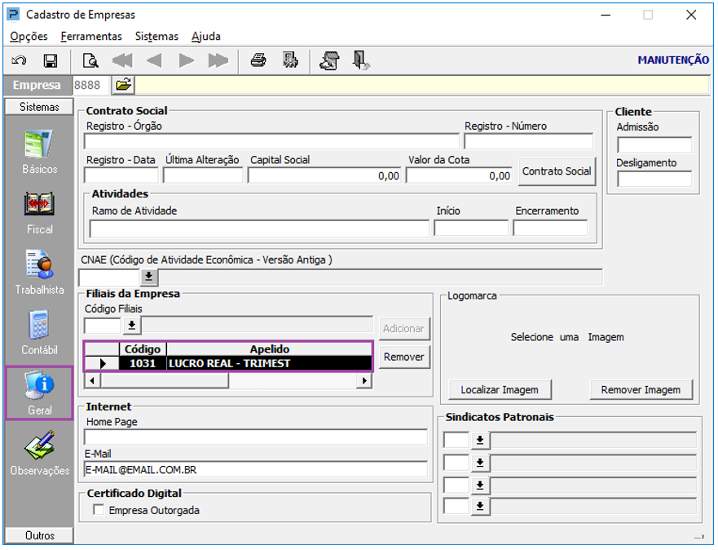The width and height of the screenshot is (718, 550).
Task: Click the filiais grid right scroll arrow
Action: (x=364, y=380)
